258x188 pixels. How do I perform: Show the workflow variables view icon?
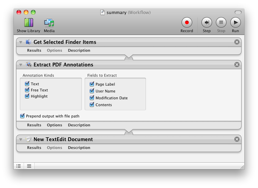[x=29, y=166]
